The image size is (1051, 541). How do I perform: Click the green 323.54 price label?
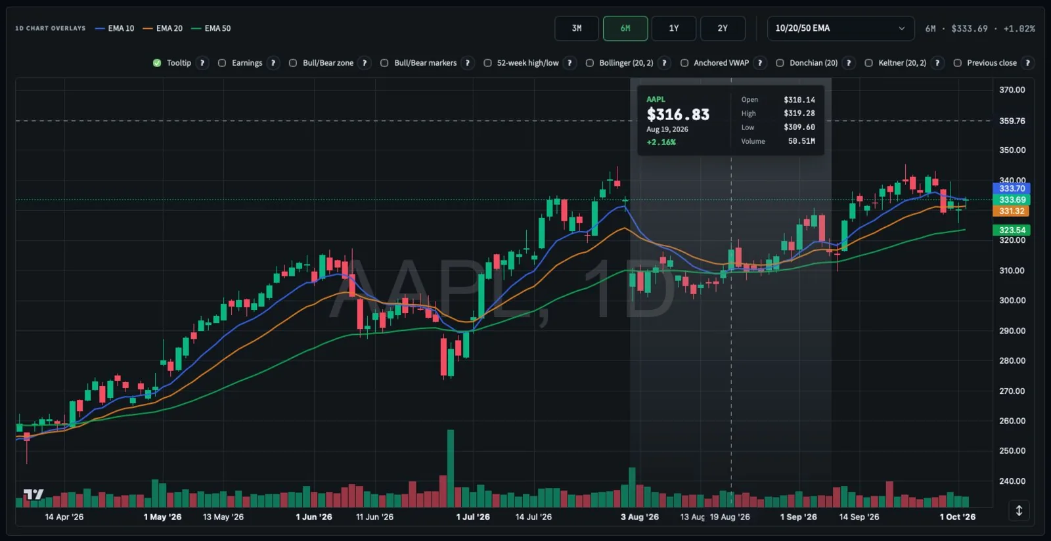point(1012,230)
